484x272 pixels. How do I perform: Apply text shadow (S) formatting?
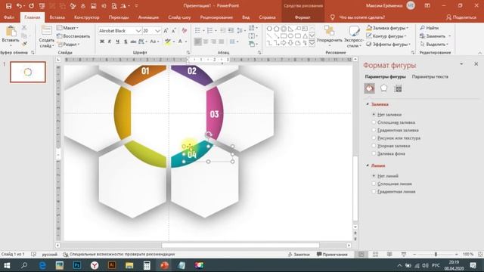click(126, 42)
